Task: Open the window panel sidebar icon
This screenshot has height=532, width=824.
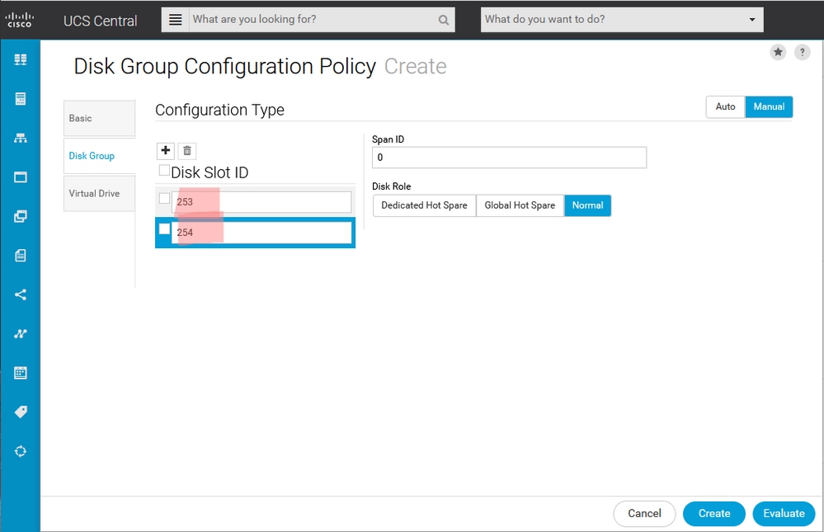Action: [x=21, y=177]
